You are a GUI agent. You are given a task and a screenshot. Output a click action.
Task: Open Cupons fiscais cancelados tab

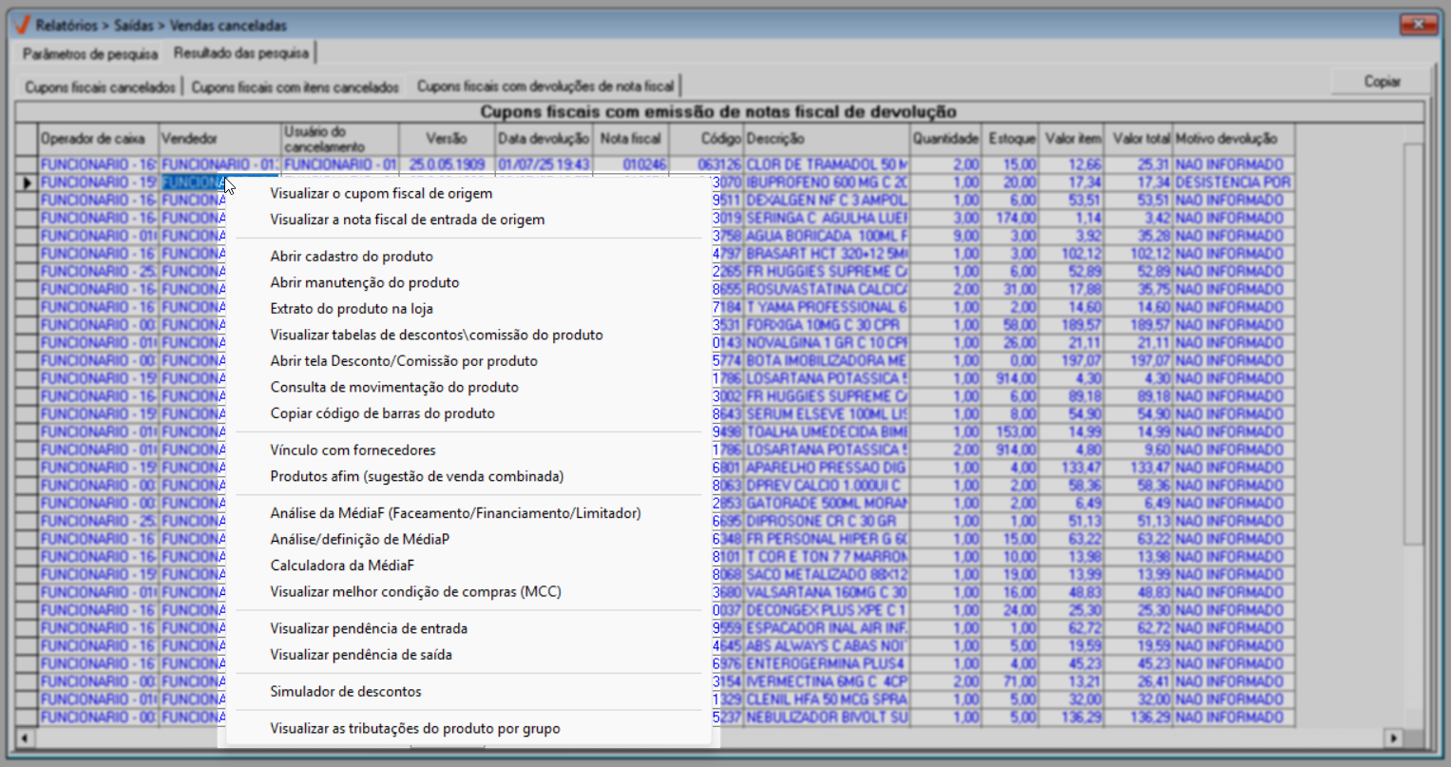pyautogui.click(x=100, y=86)
